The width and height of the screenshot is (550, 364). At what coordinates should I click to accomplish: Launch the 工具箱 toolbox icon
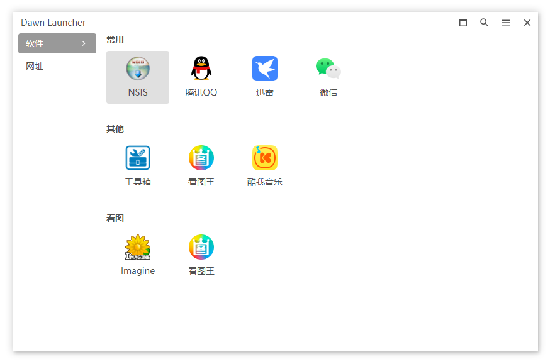[138, 158]
